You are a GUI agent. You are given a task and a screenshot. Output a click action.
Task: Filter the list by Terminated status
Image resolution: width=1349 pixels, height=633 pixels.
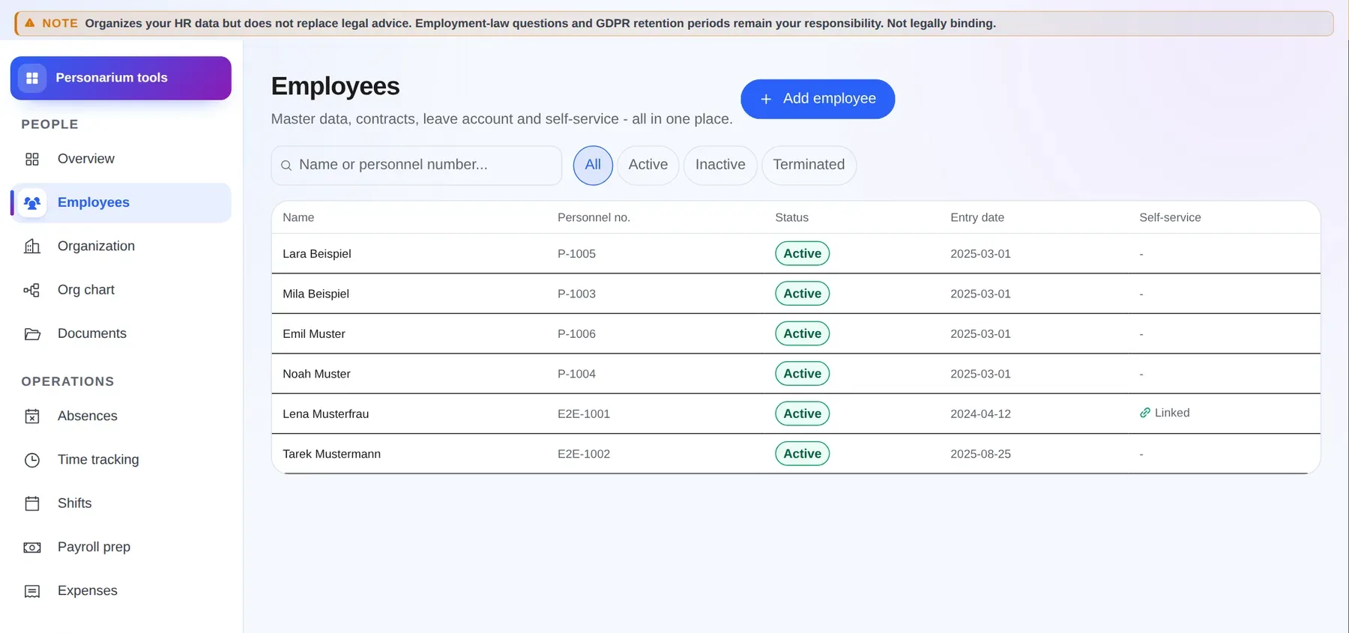(809, 165)
